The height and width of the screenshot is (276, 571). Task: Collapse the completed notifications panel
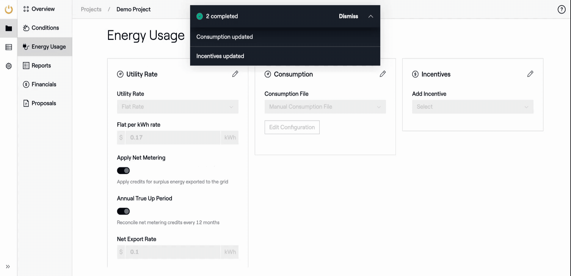[371, 16]
